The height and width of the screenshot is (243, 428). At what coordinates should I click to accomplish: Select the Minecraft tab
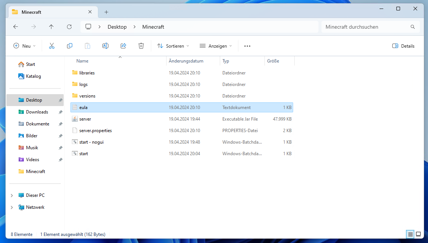coord(53,12)
